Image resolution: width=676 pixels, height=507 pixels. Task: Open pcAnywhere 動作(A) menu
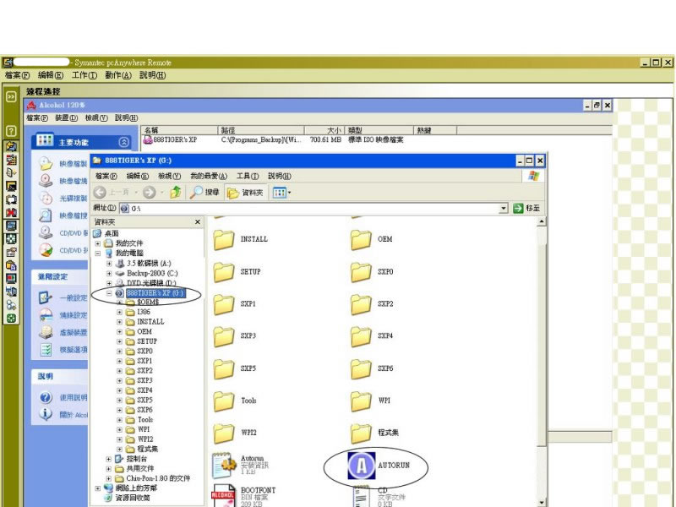tap(118, 75)
